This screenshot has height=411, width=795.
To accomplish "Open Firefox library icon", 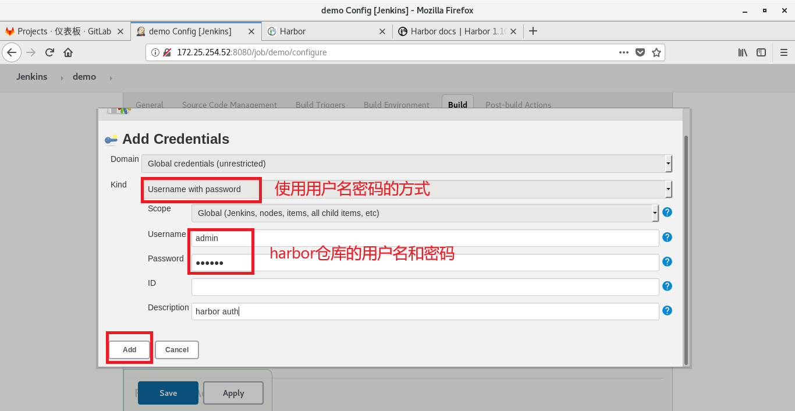I will (x=743, y=52).
